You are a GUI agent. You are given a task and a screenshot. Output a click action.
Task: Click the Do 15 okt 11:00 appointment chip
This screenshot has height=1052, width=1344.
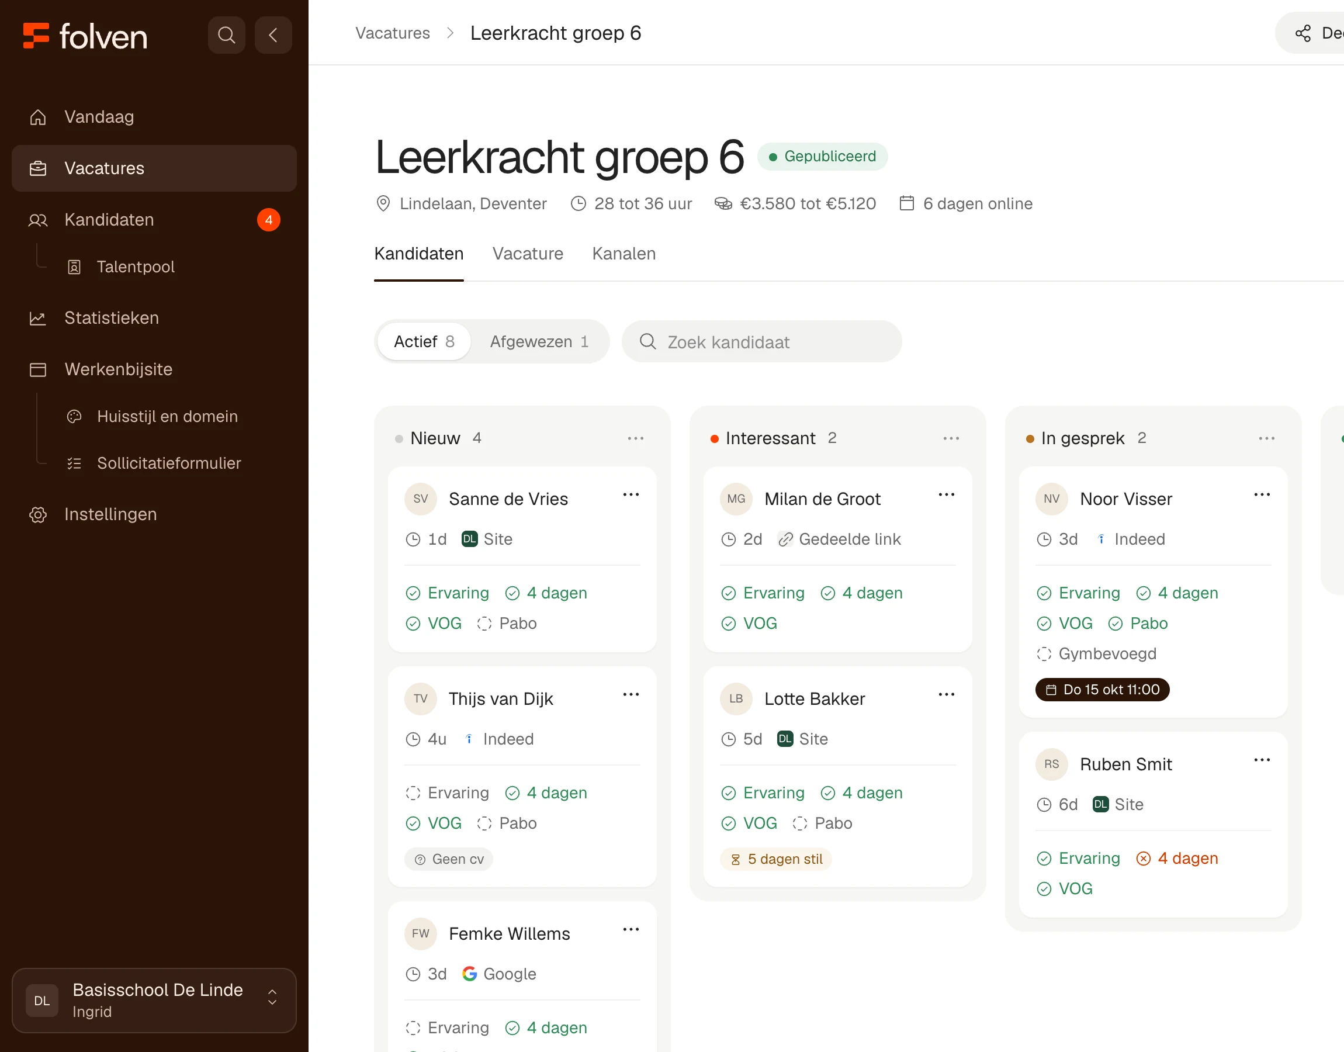(1102, 690)
